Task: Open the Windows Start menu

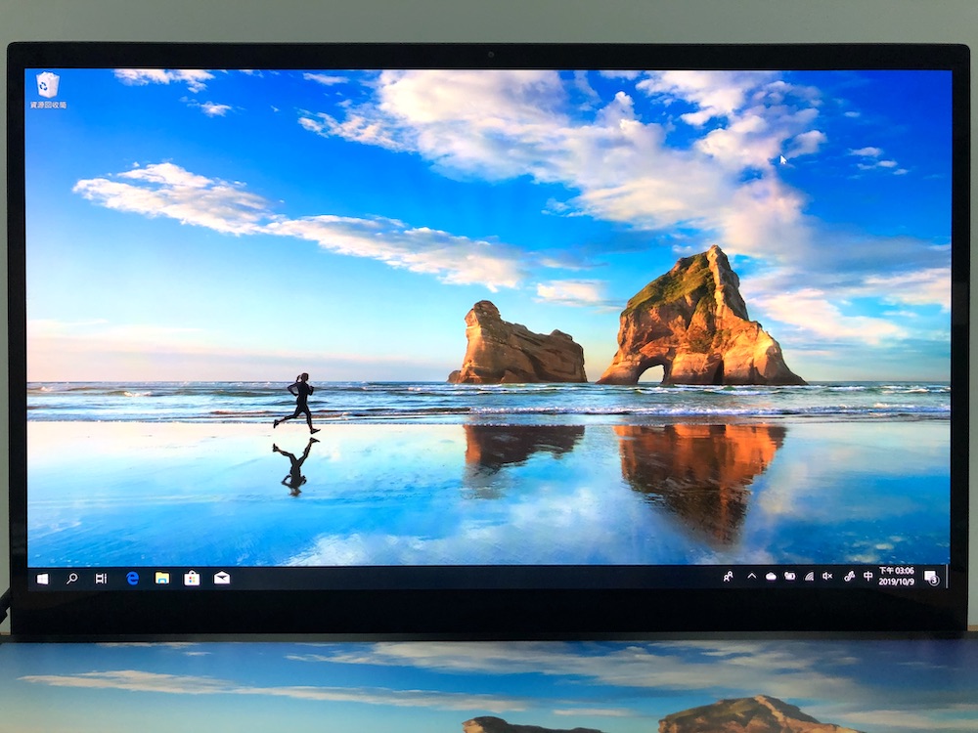Action: 42,579
